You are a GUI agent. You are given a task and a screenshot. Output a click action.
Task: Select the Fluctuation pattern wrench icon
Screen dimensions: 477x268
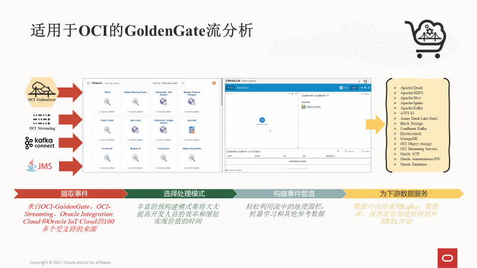tap(163, 158)
